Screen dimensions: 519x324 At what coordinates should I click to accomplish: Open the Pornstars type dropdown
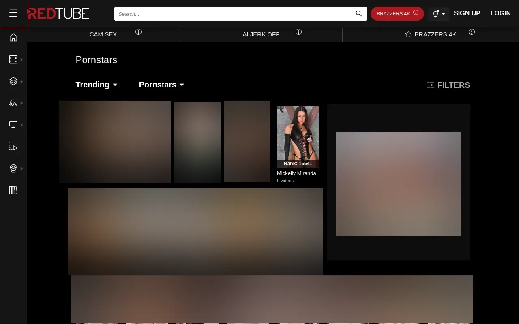(x=162, y=85)
